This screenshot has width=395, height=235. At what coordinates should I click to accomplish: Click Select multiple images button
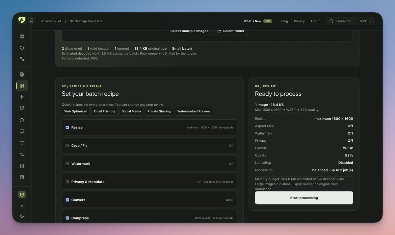189,32
